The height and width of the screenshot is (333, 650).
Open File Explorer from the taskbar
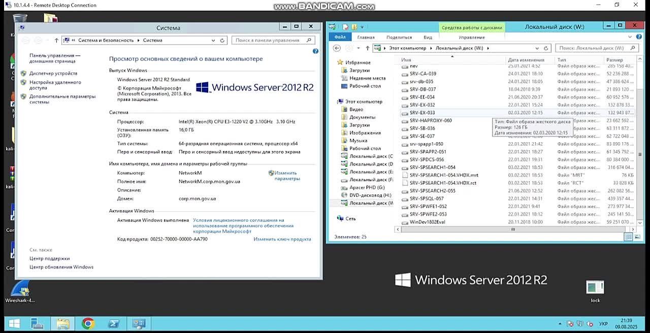coord(62,324)
